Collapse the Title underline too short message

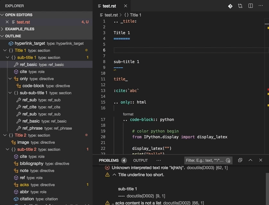[x=114, y=175]
